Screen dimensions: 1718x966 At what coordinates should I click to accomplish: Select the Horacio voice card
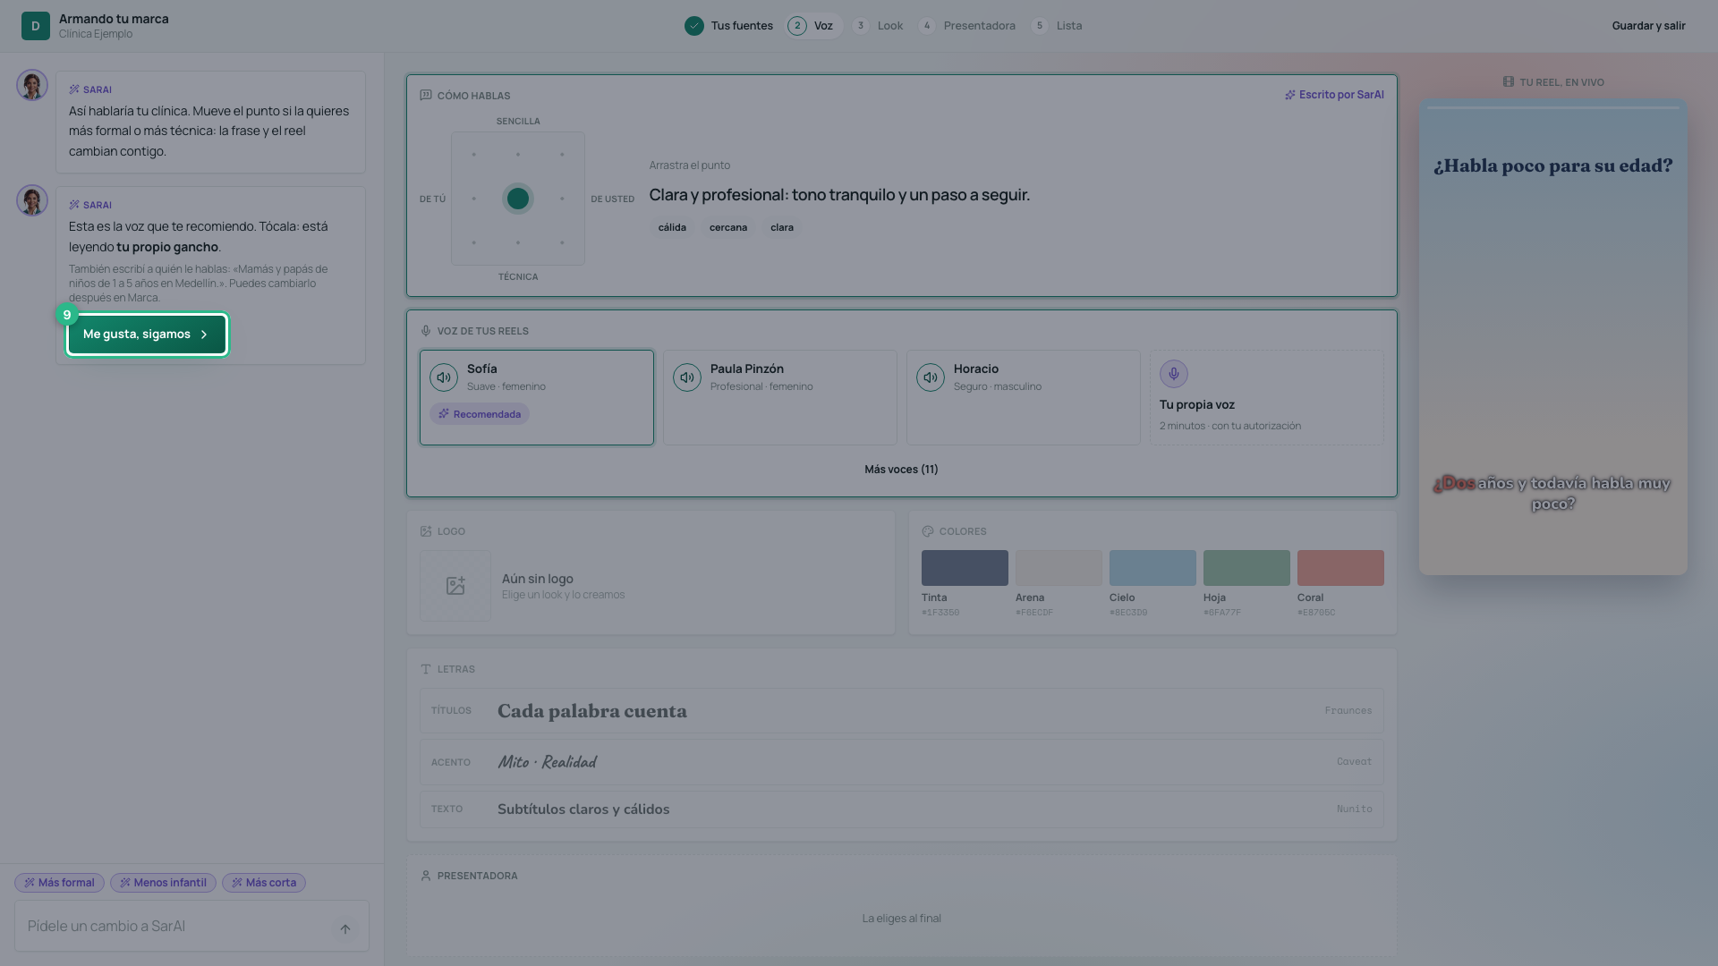1024,397
